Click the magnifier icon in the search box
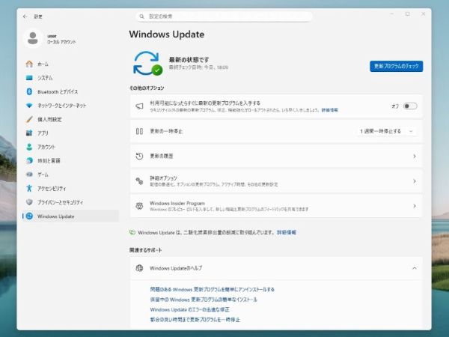The width and height of the screenshot is (449, 337). coord(141,16)
